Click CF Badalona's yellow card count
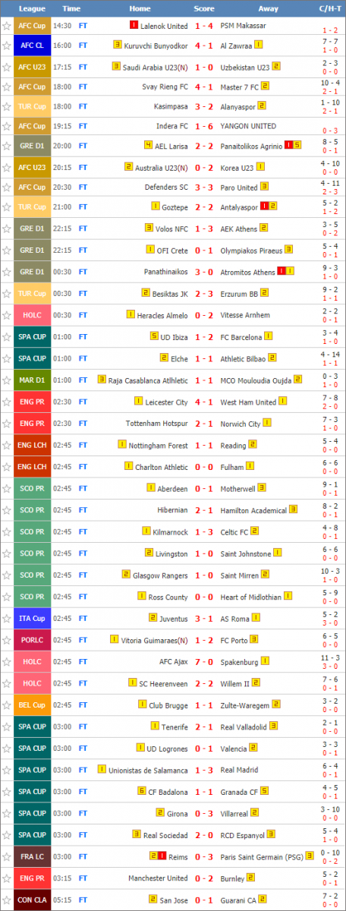 coord(142,791)
